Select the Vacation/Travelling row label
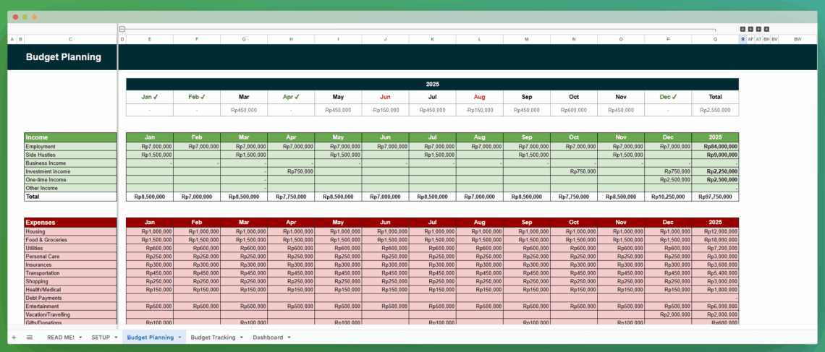This screenshot has height=352, width=825. click(70, 314)
